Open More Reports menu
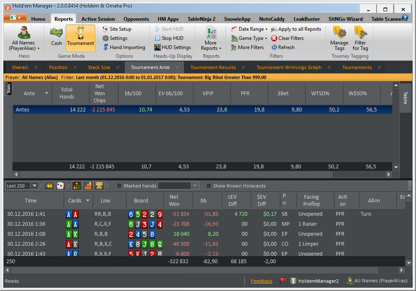Image resolution: width=416 pixels, height=291 pixels. [211, 39]
